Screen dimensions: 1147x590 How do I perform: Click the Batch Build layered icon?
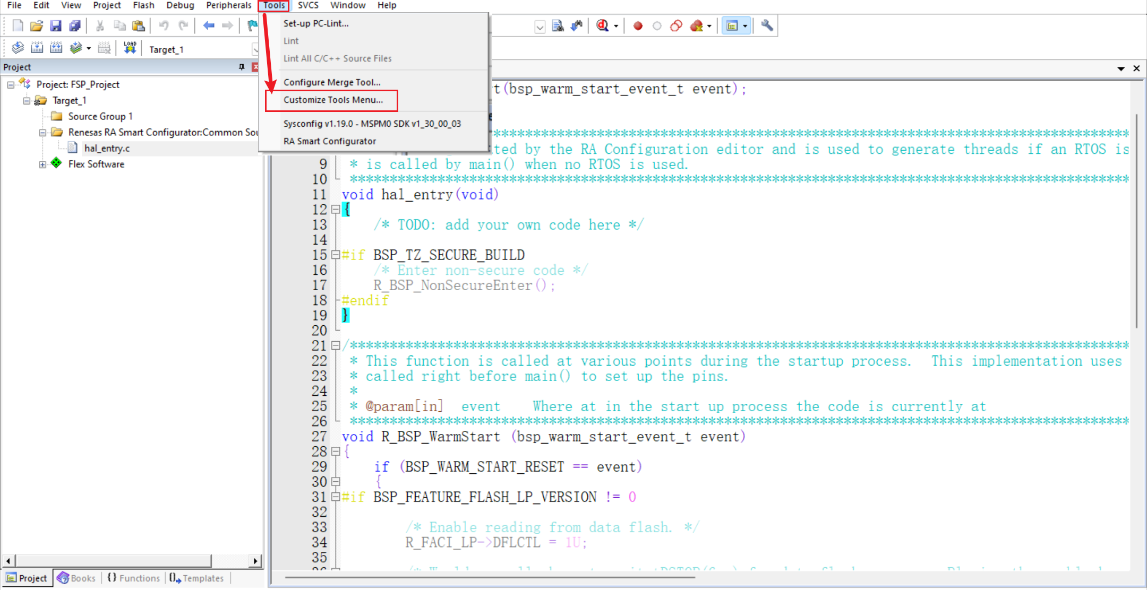tap(76, 48)
